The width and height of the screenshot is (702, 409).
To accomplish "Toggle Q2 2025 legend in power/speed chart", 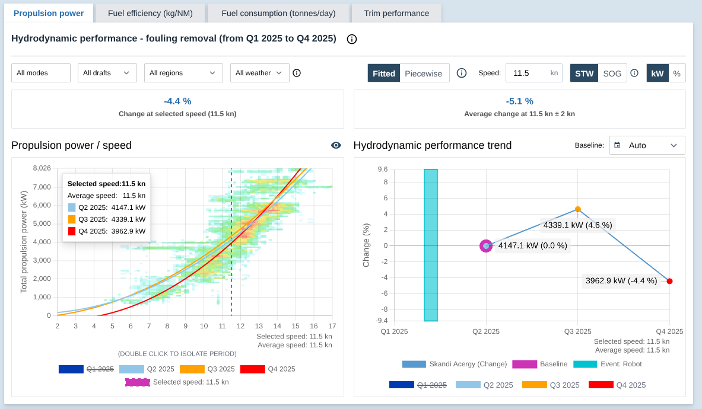I will click(147, 369).
